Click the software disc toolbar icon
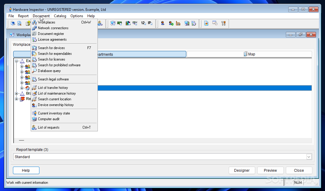This screenshot has height=191, width=325. [x=193, y=23]
